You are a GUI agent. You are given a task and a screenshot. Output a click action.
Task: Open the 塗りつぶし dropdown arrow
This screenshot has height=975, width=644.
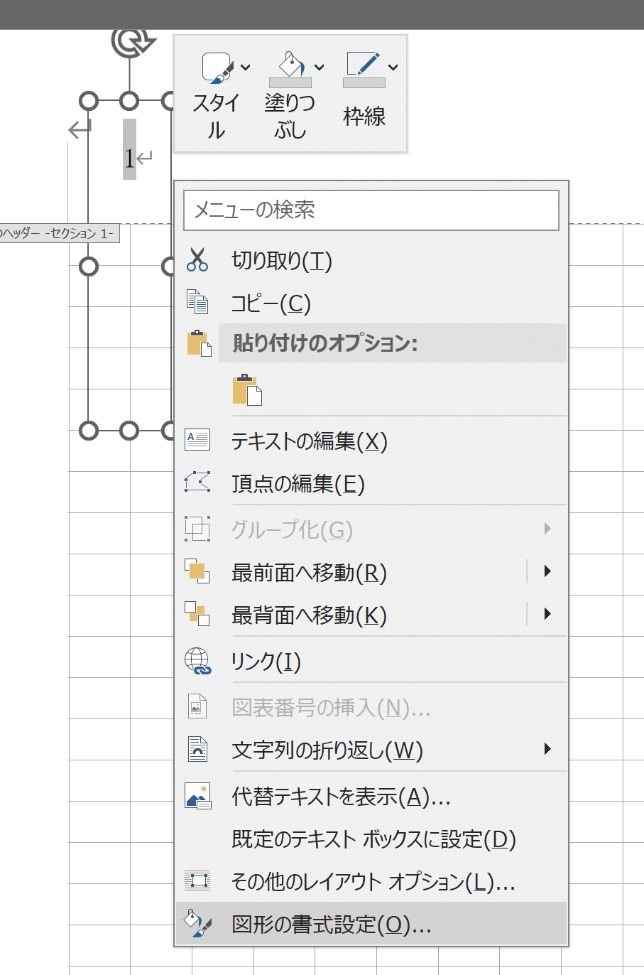pos(320,68)
